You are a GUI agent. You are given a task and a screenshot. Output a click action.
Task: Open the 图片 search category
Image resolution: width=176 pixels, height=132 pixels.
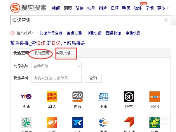point(103,8)
